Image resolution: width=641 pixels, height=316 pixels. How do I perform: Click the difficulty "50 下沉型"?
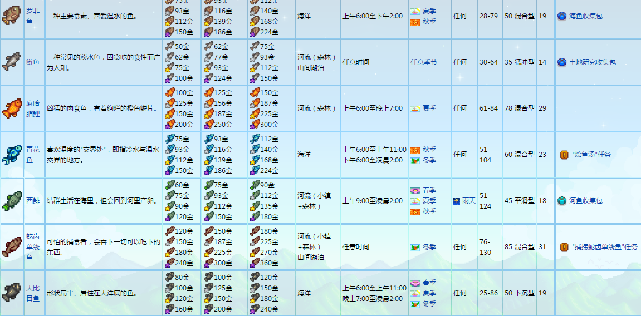tap(519, 293)
